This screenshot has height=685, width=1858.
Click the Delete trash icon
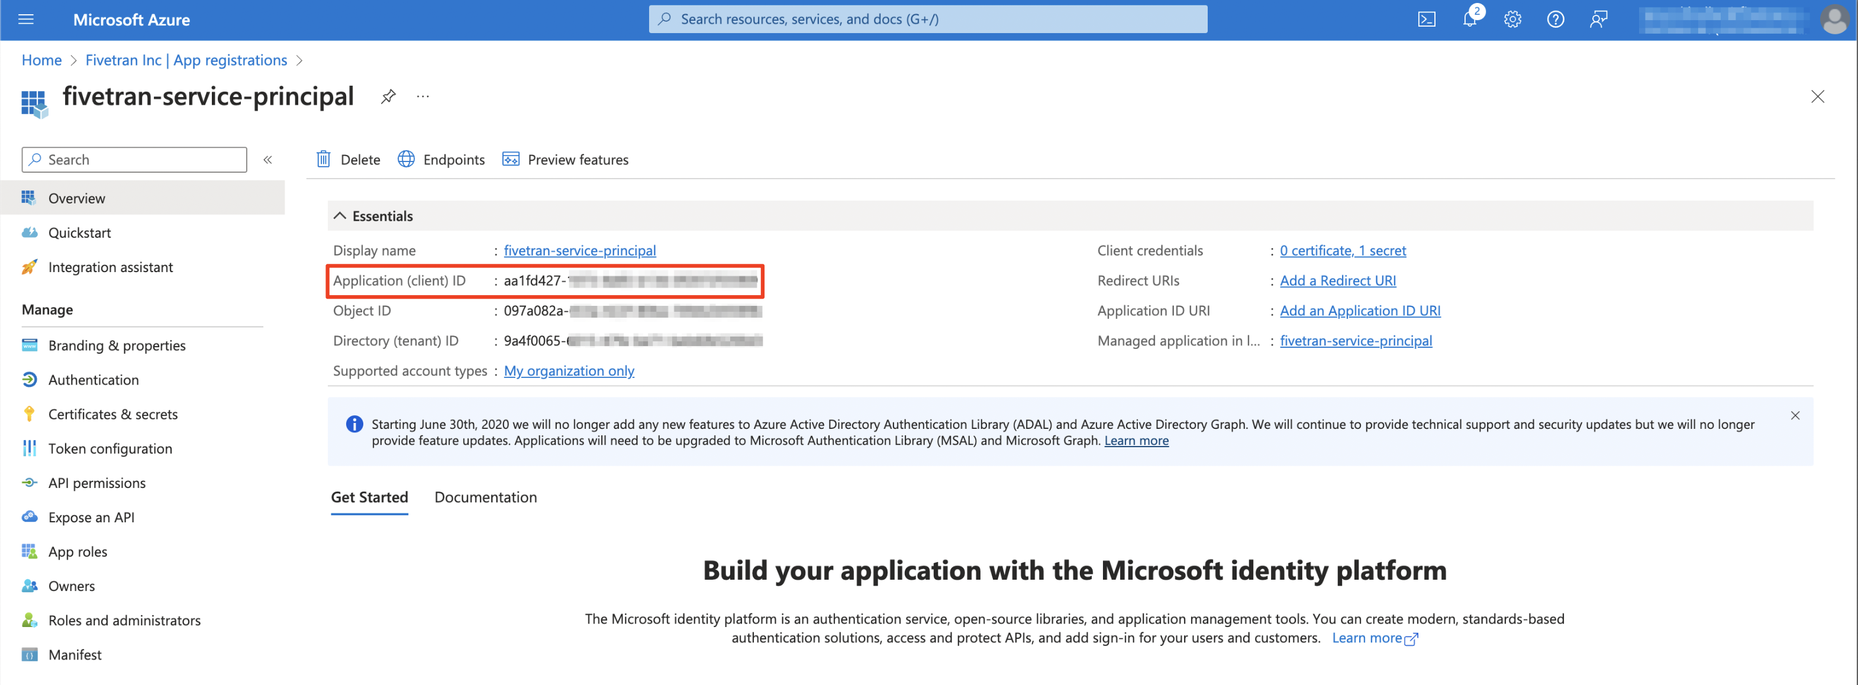pos(323,159)
